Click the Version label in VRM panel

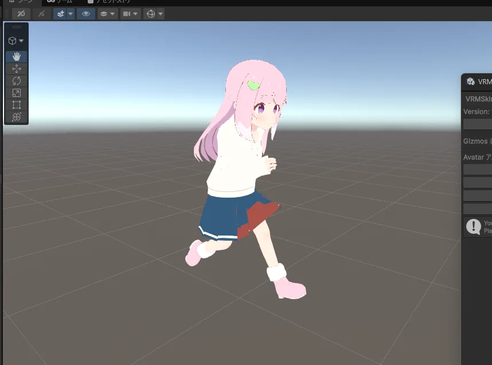point(476,112)
